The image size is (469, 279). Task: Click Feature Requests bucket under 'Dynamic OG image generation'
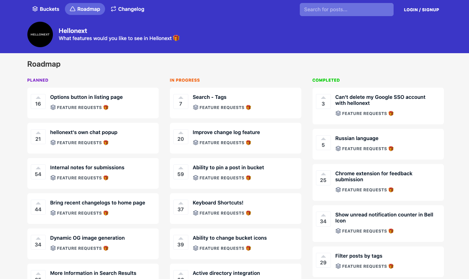click(80, 248)
